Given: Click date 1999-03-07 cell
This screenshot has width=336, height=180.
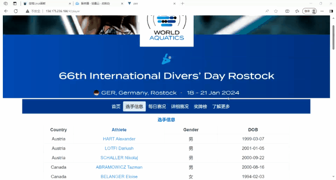Looking at the screenshot, I should [253, 139].
